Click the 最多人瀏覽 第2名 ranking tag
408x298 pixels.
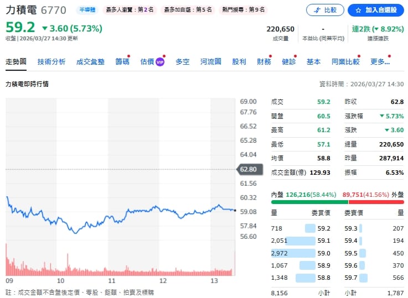130,10
